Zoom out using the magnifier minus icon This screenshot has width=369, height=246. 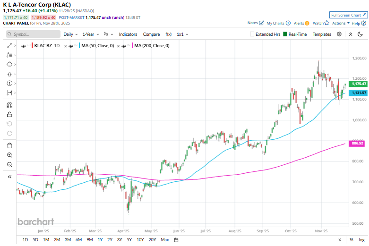[9, 164]
